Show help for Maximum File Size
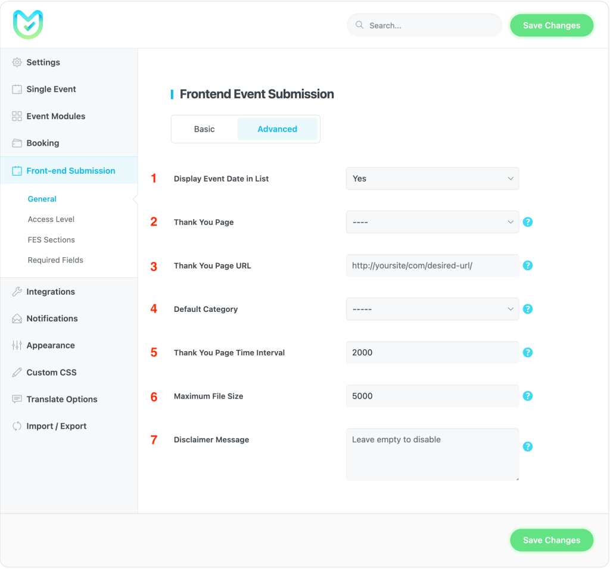Screen dimensions: 610x569 click(x=528, y=396)
